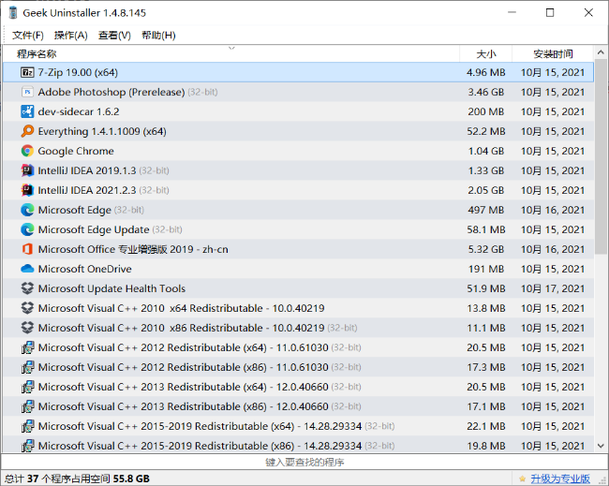Click Visual C++ 2010 x64 Redistributable icon

pos(27,308)
